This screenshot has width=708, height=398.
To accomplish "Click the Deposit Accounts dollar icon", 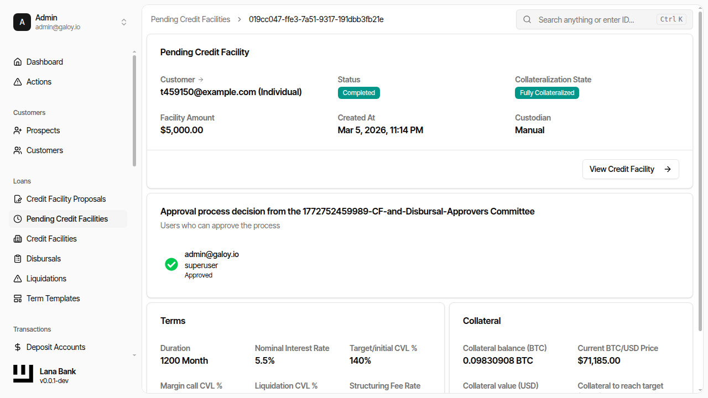I will tap(18, 347).
